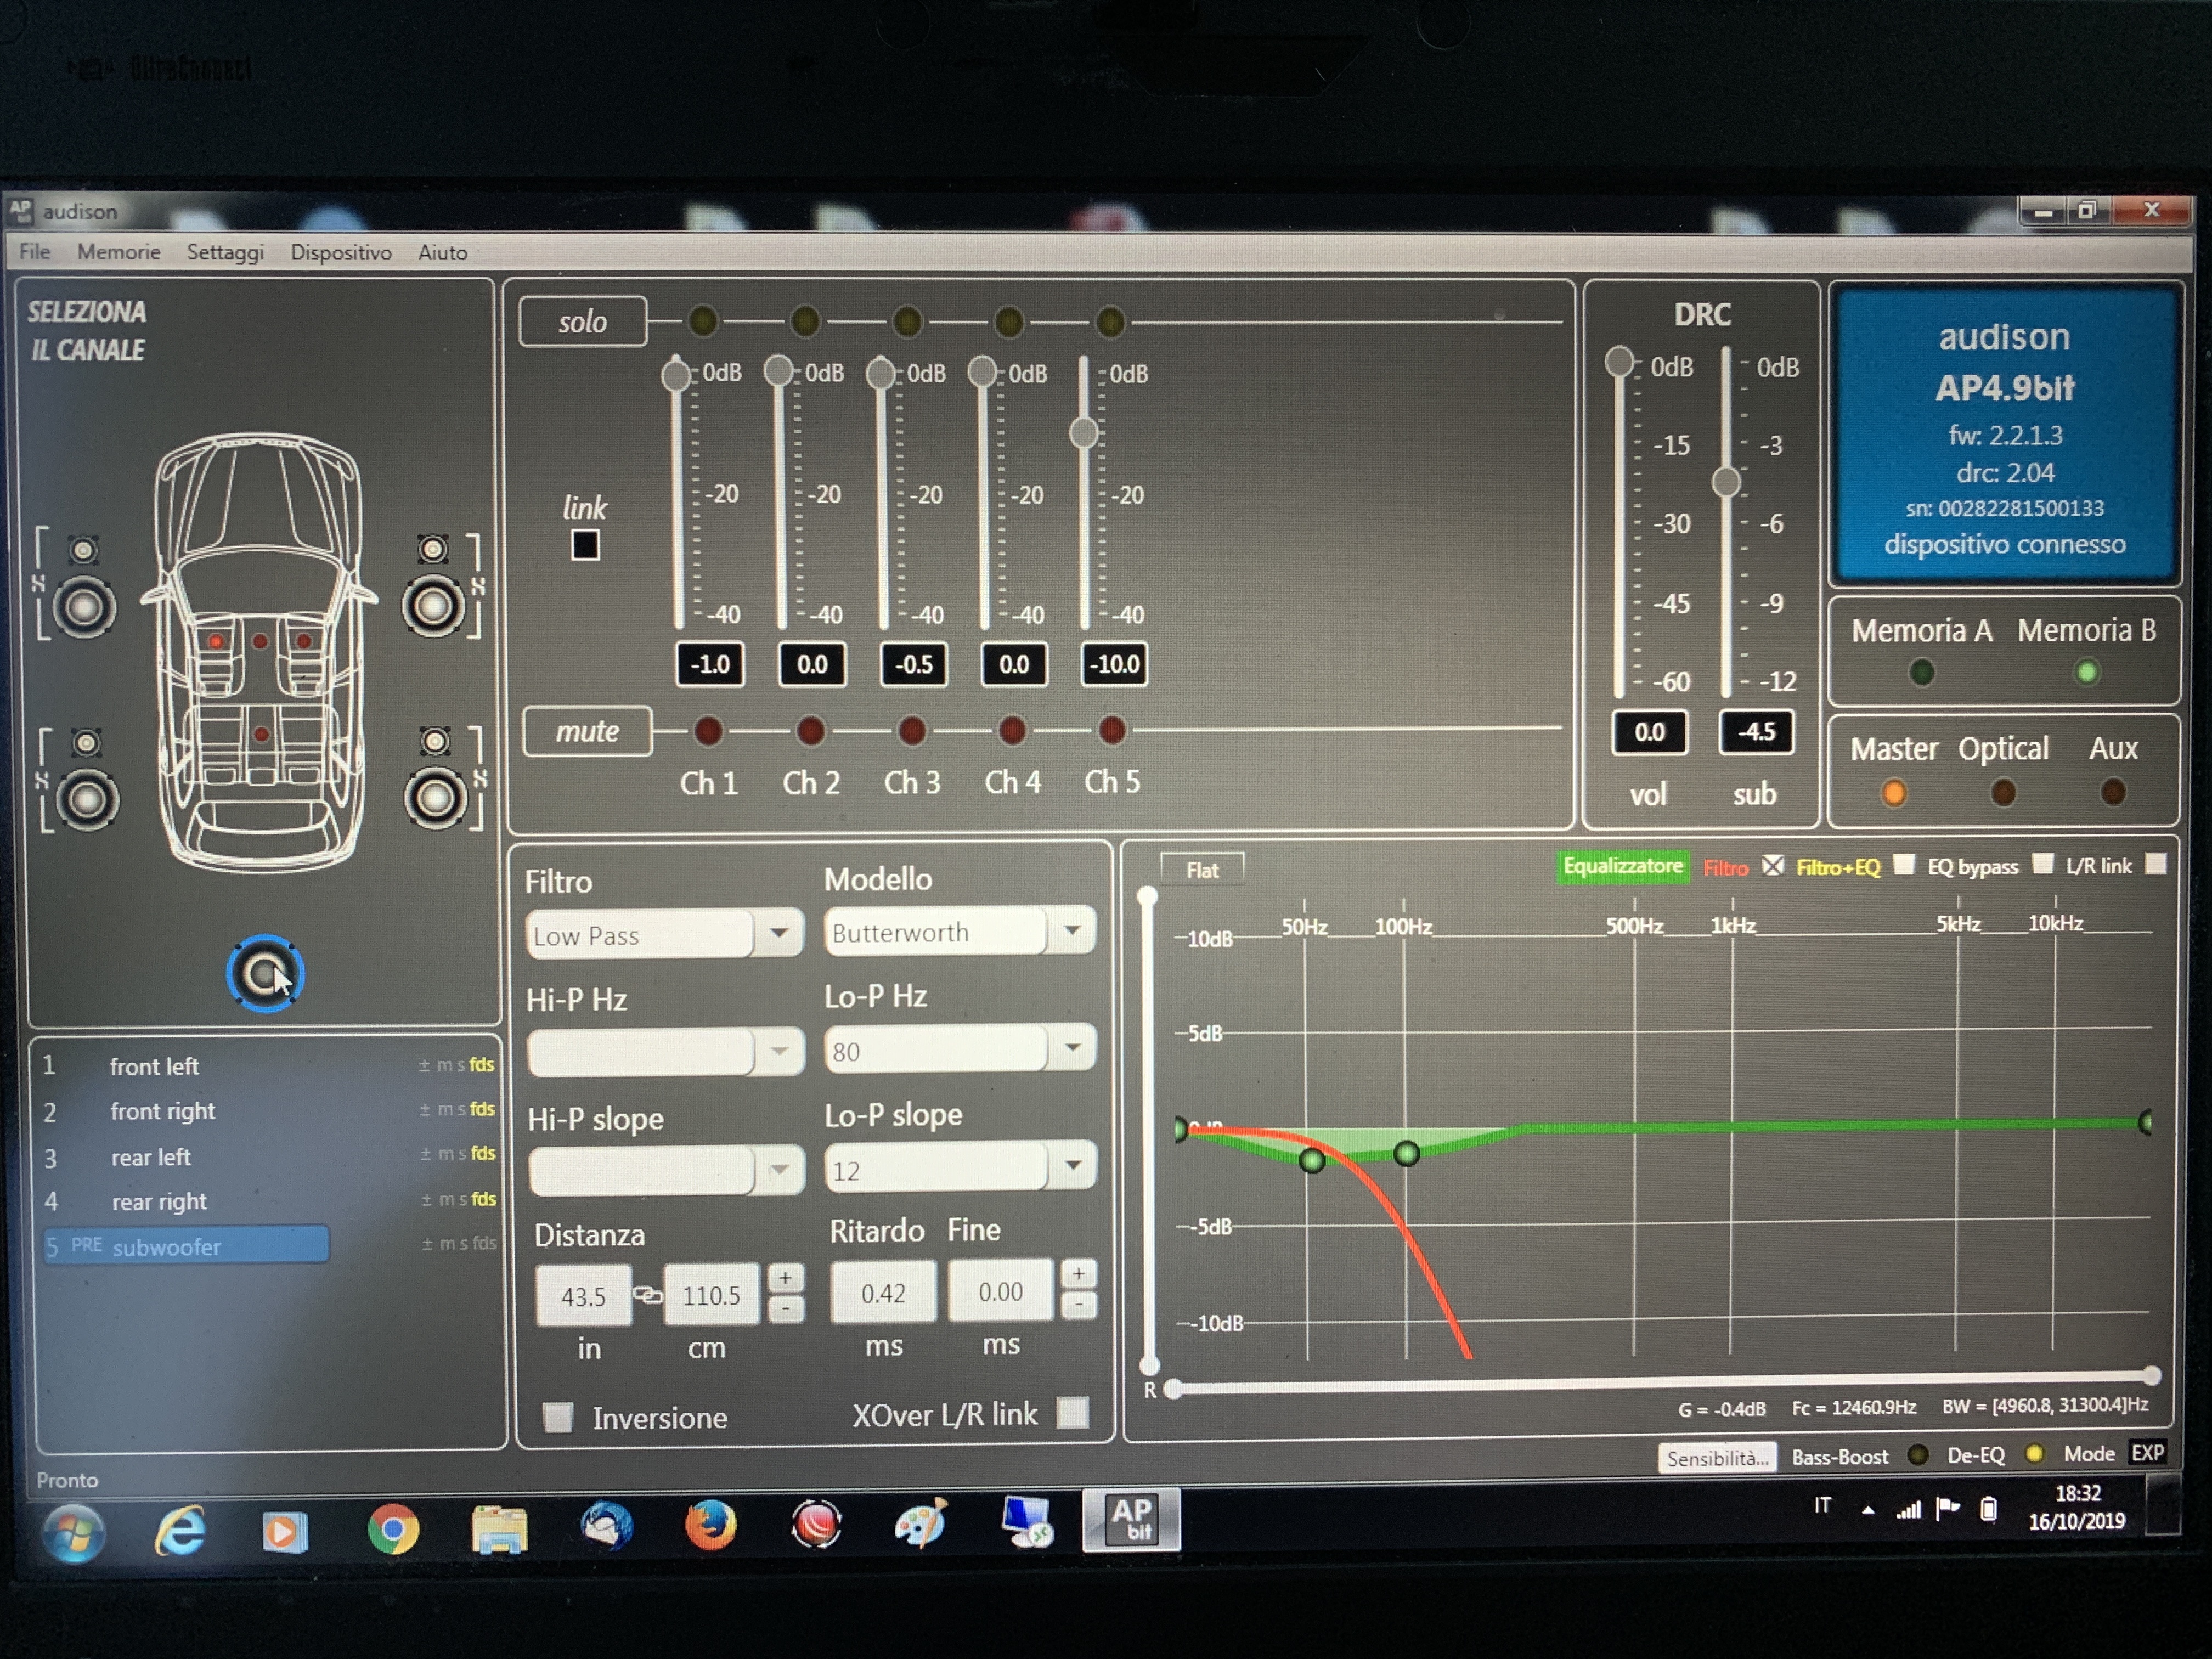Open Firefox from the taskbar
This screenshot has height=1659, width=2212.
pos(710,1527)
